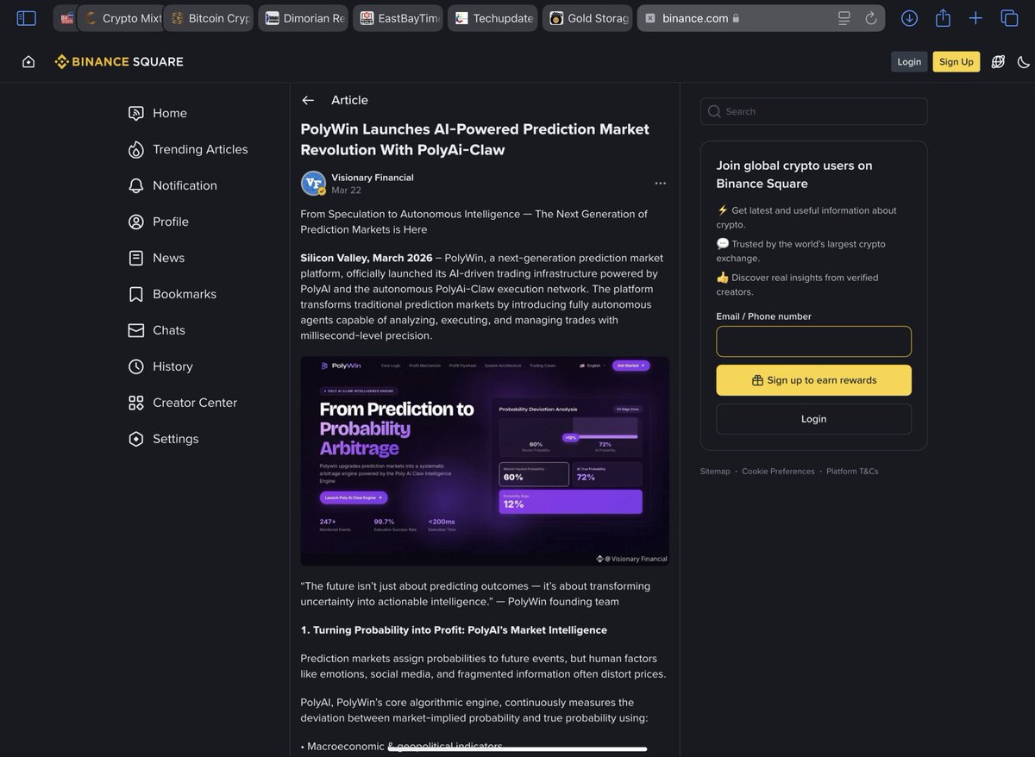Open reader view icon in address bar
1035x757 pixels.
(844, 18)
